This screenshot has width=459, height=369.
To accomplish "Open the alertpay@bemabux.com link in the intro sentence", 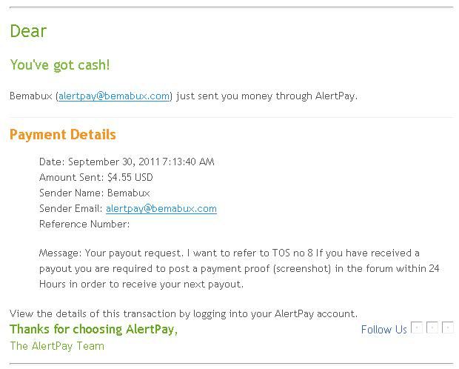I will [x=114, y=96].
